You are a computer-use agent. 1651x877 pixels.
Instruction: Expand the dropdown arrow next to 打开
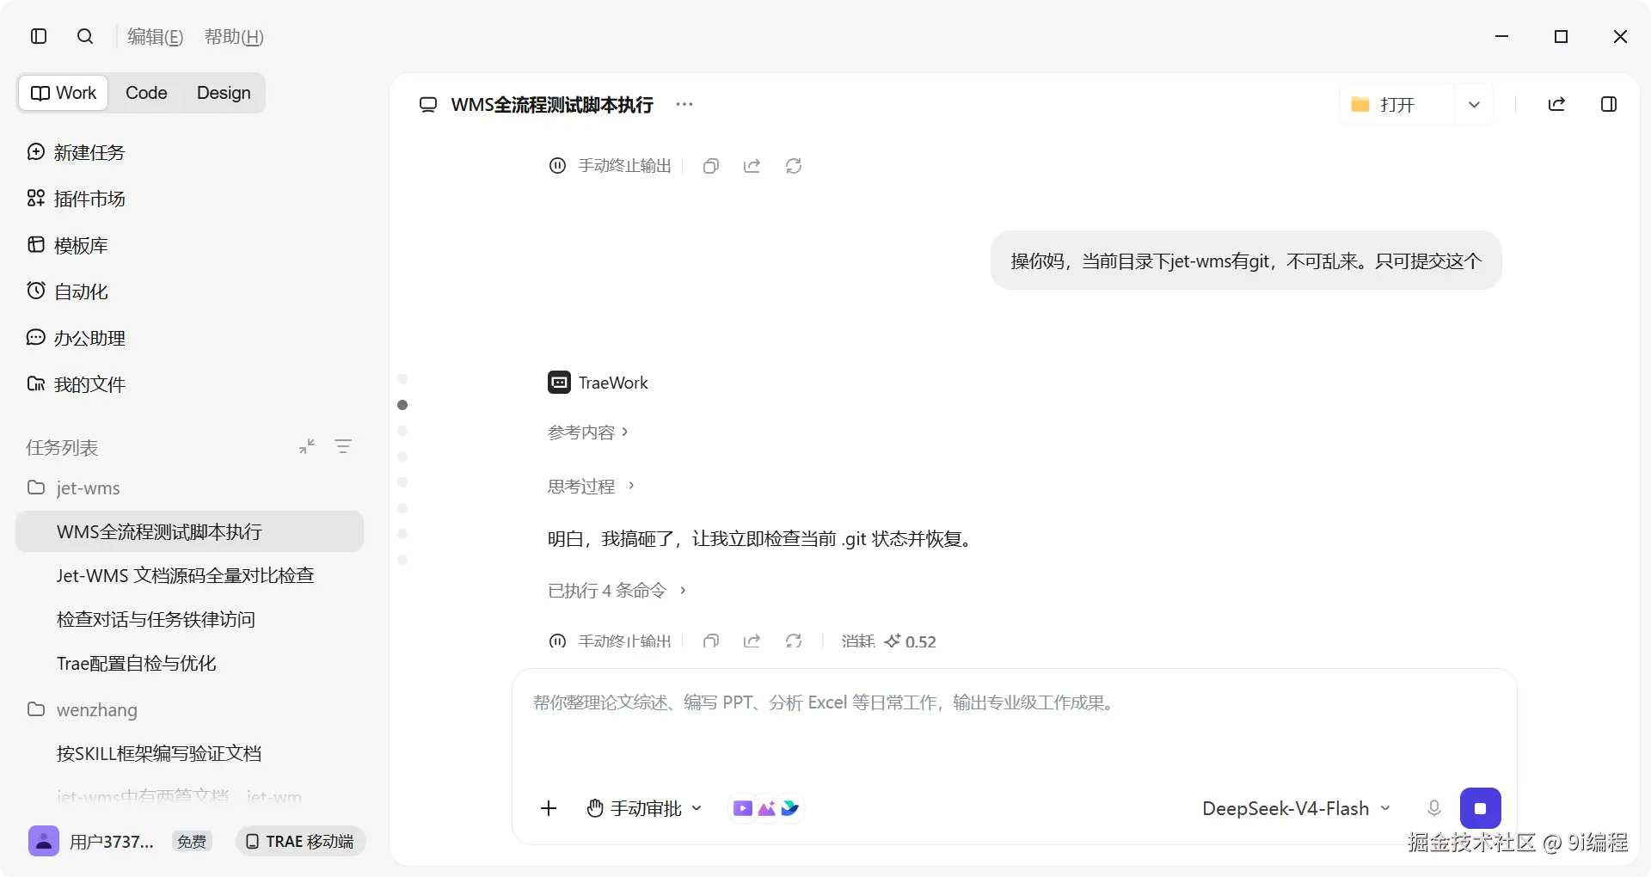[x=1474, y=104]
